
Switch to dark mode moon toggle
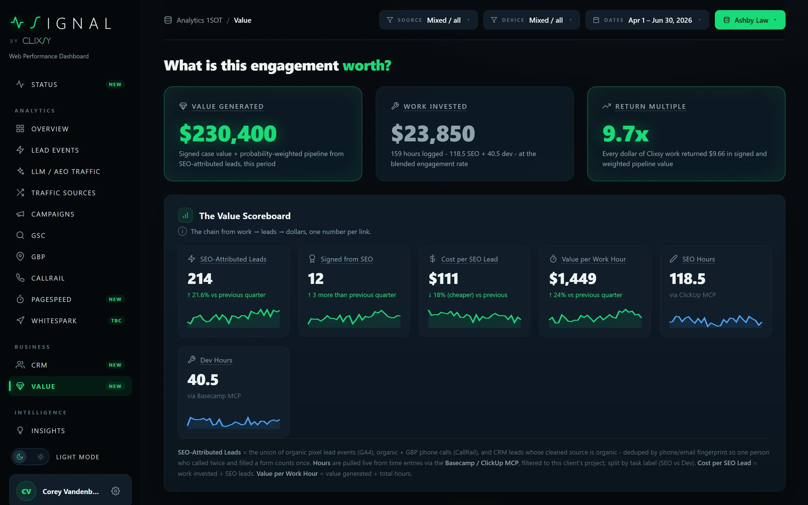click(20, 456)
